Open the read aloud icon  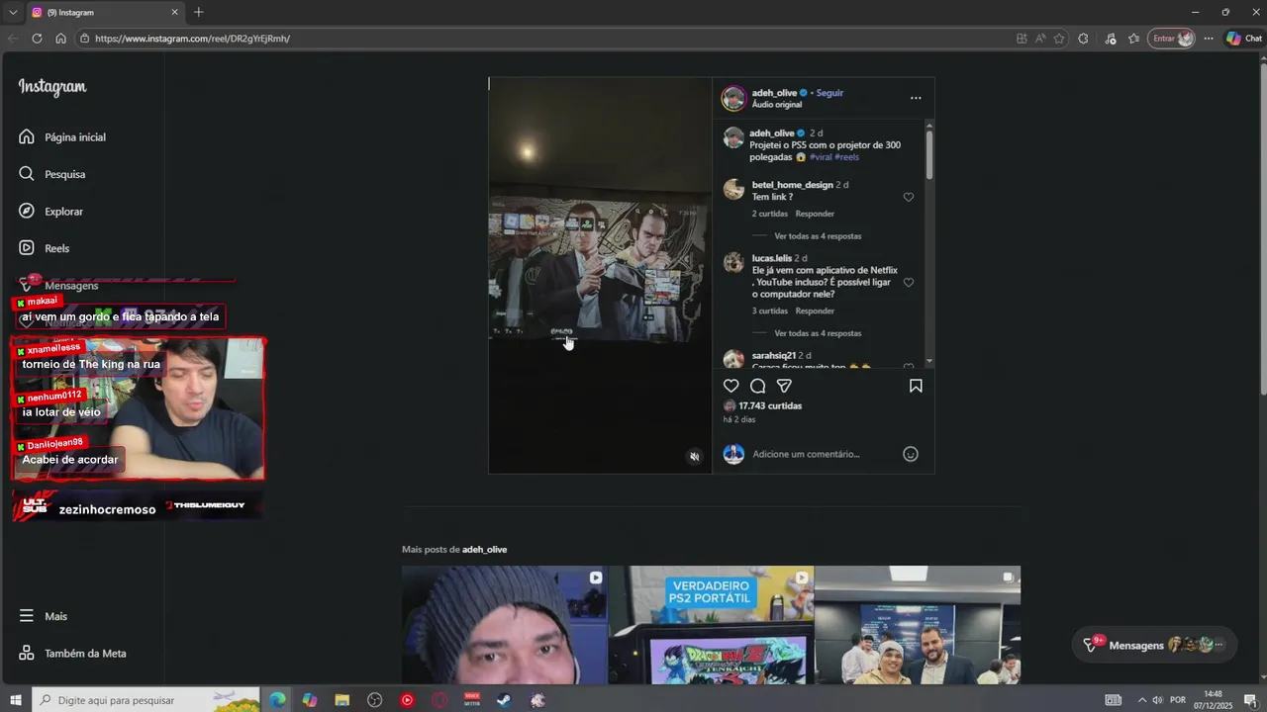[x=1040, y=39]
